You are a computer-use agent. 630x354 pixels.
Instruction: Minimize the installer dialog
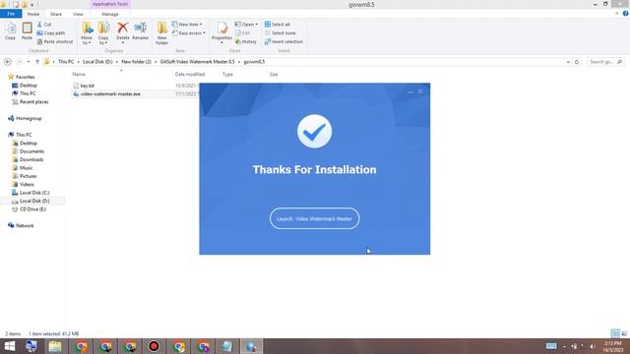[410, 91]
